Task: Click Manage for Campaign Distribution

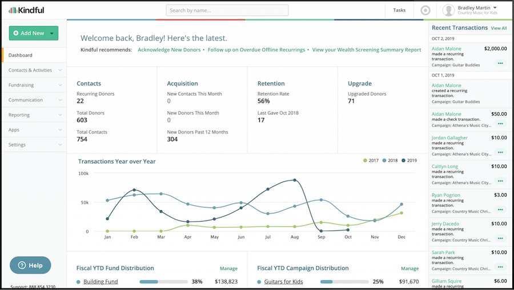Action: (409, 268)
